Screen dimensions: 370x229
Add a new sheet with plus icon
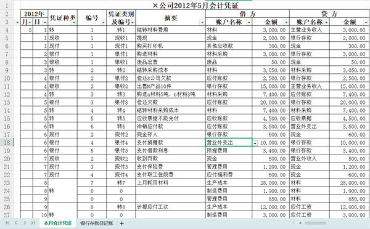click(121, 223)
